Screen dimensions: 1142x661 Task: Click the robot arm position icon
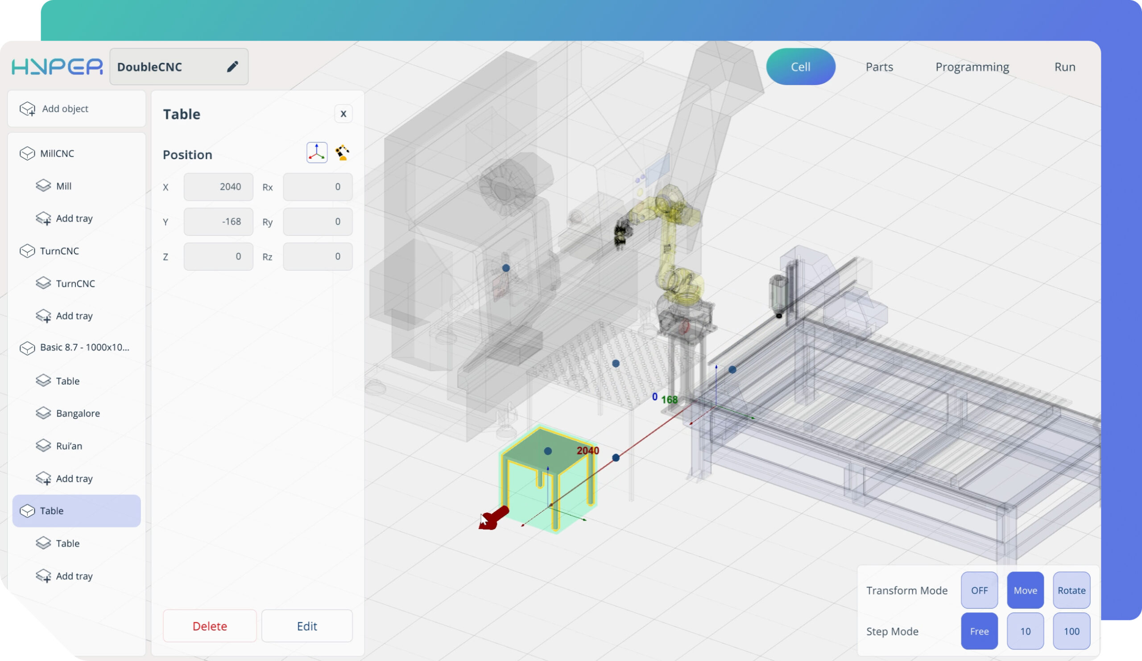tap(342, 152)
